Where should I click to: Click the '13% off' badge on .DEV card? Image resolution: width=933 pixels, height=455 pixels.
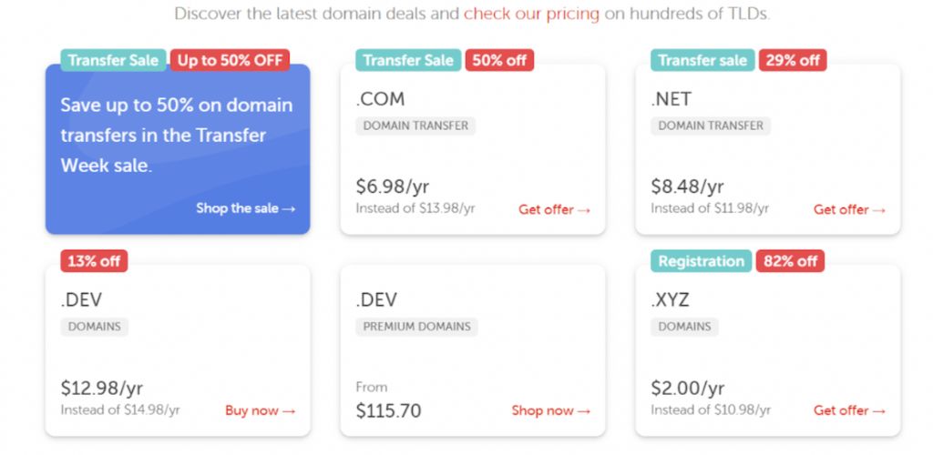pyautogui.click(x=94, y=261)
